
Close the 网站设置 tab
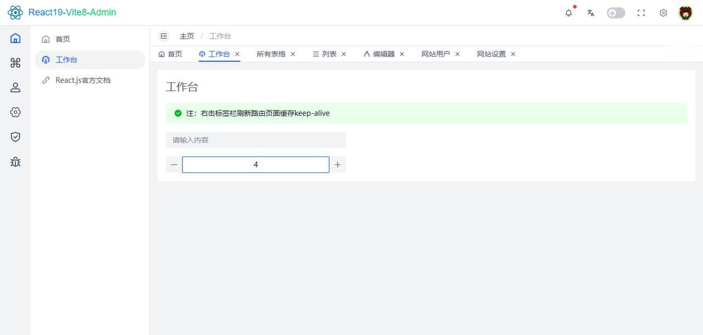coord(513,54)
